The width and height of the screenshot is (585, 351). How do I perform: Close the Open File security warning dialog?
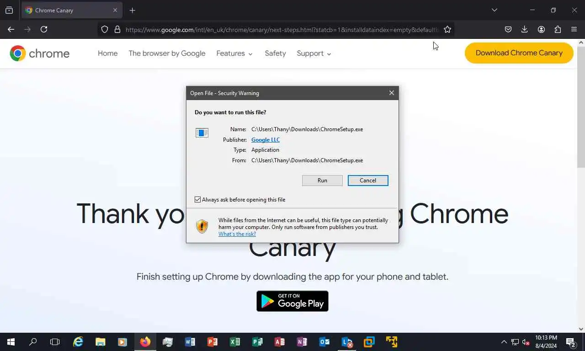[x=392, y=93]
